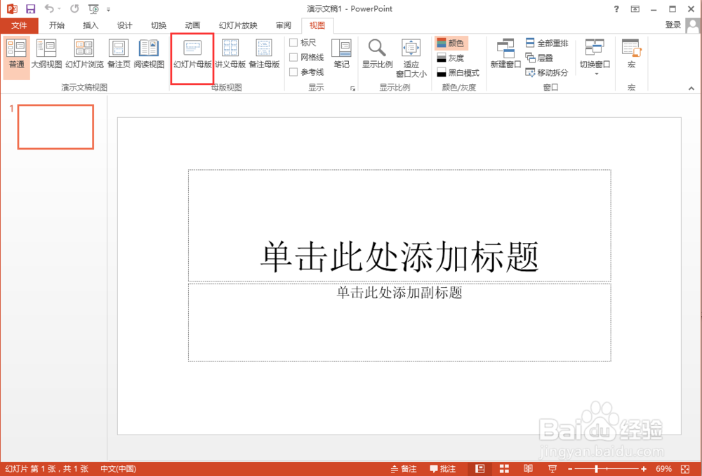Start slideshow from quick access toolbar
702x476 pixels.
(93, 9)
